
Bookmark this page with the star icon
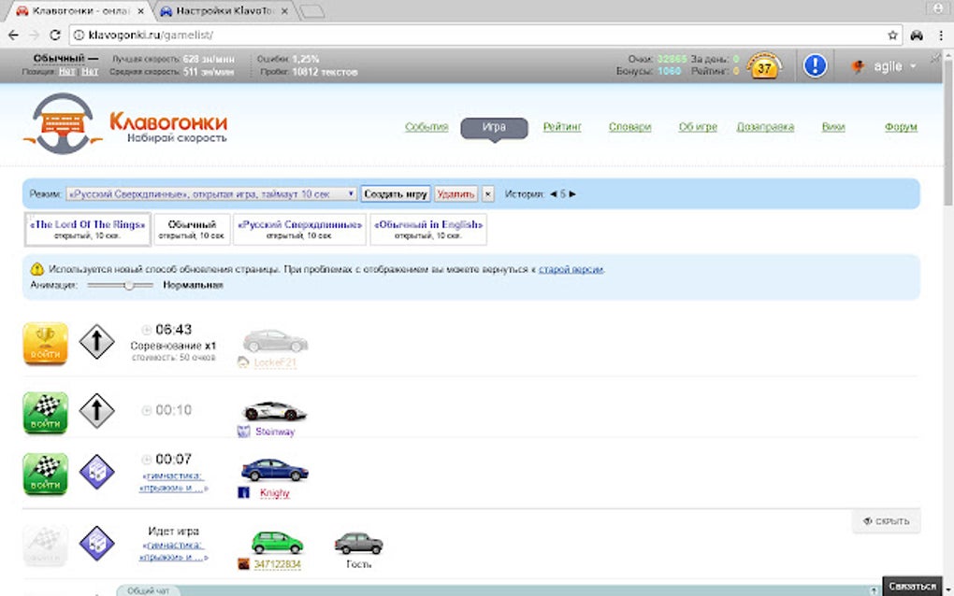[892, 35]
